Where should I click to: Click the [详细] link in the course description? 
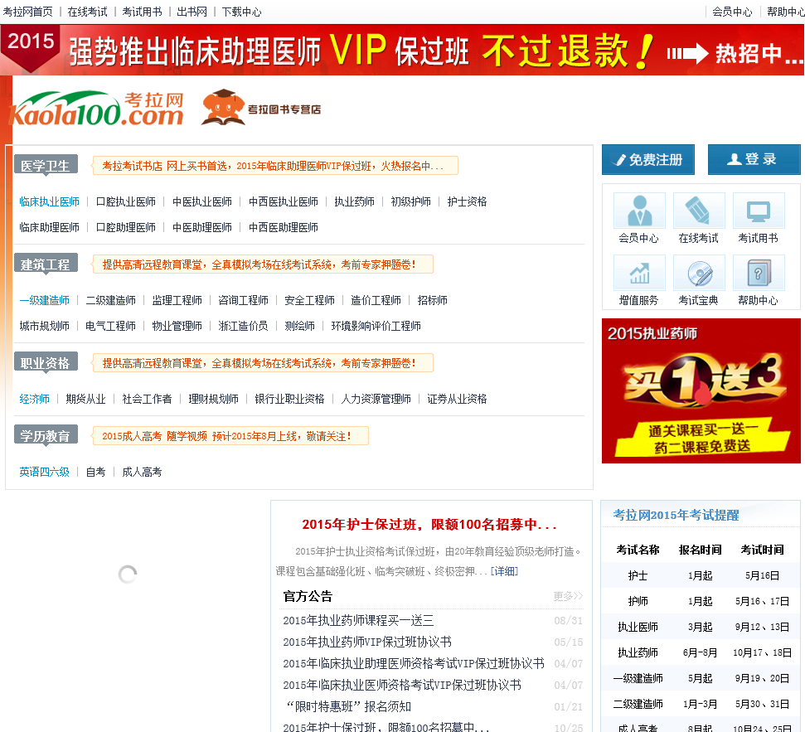pyautogui.click(x=504, y=571)
